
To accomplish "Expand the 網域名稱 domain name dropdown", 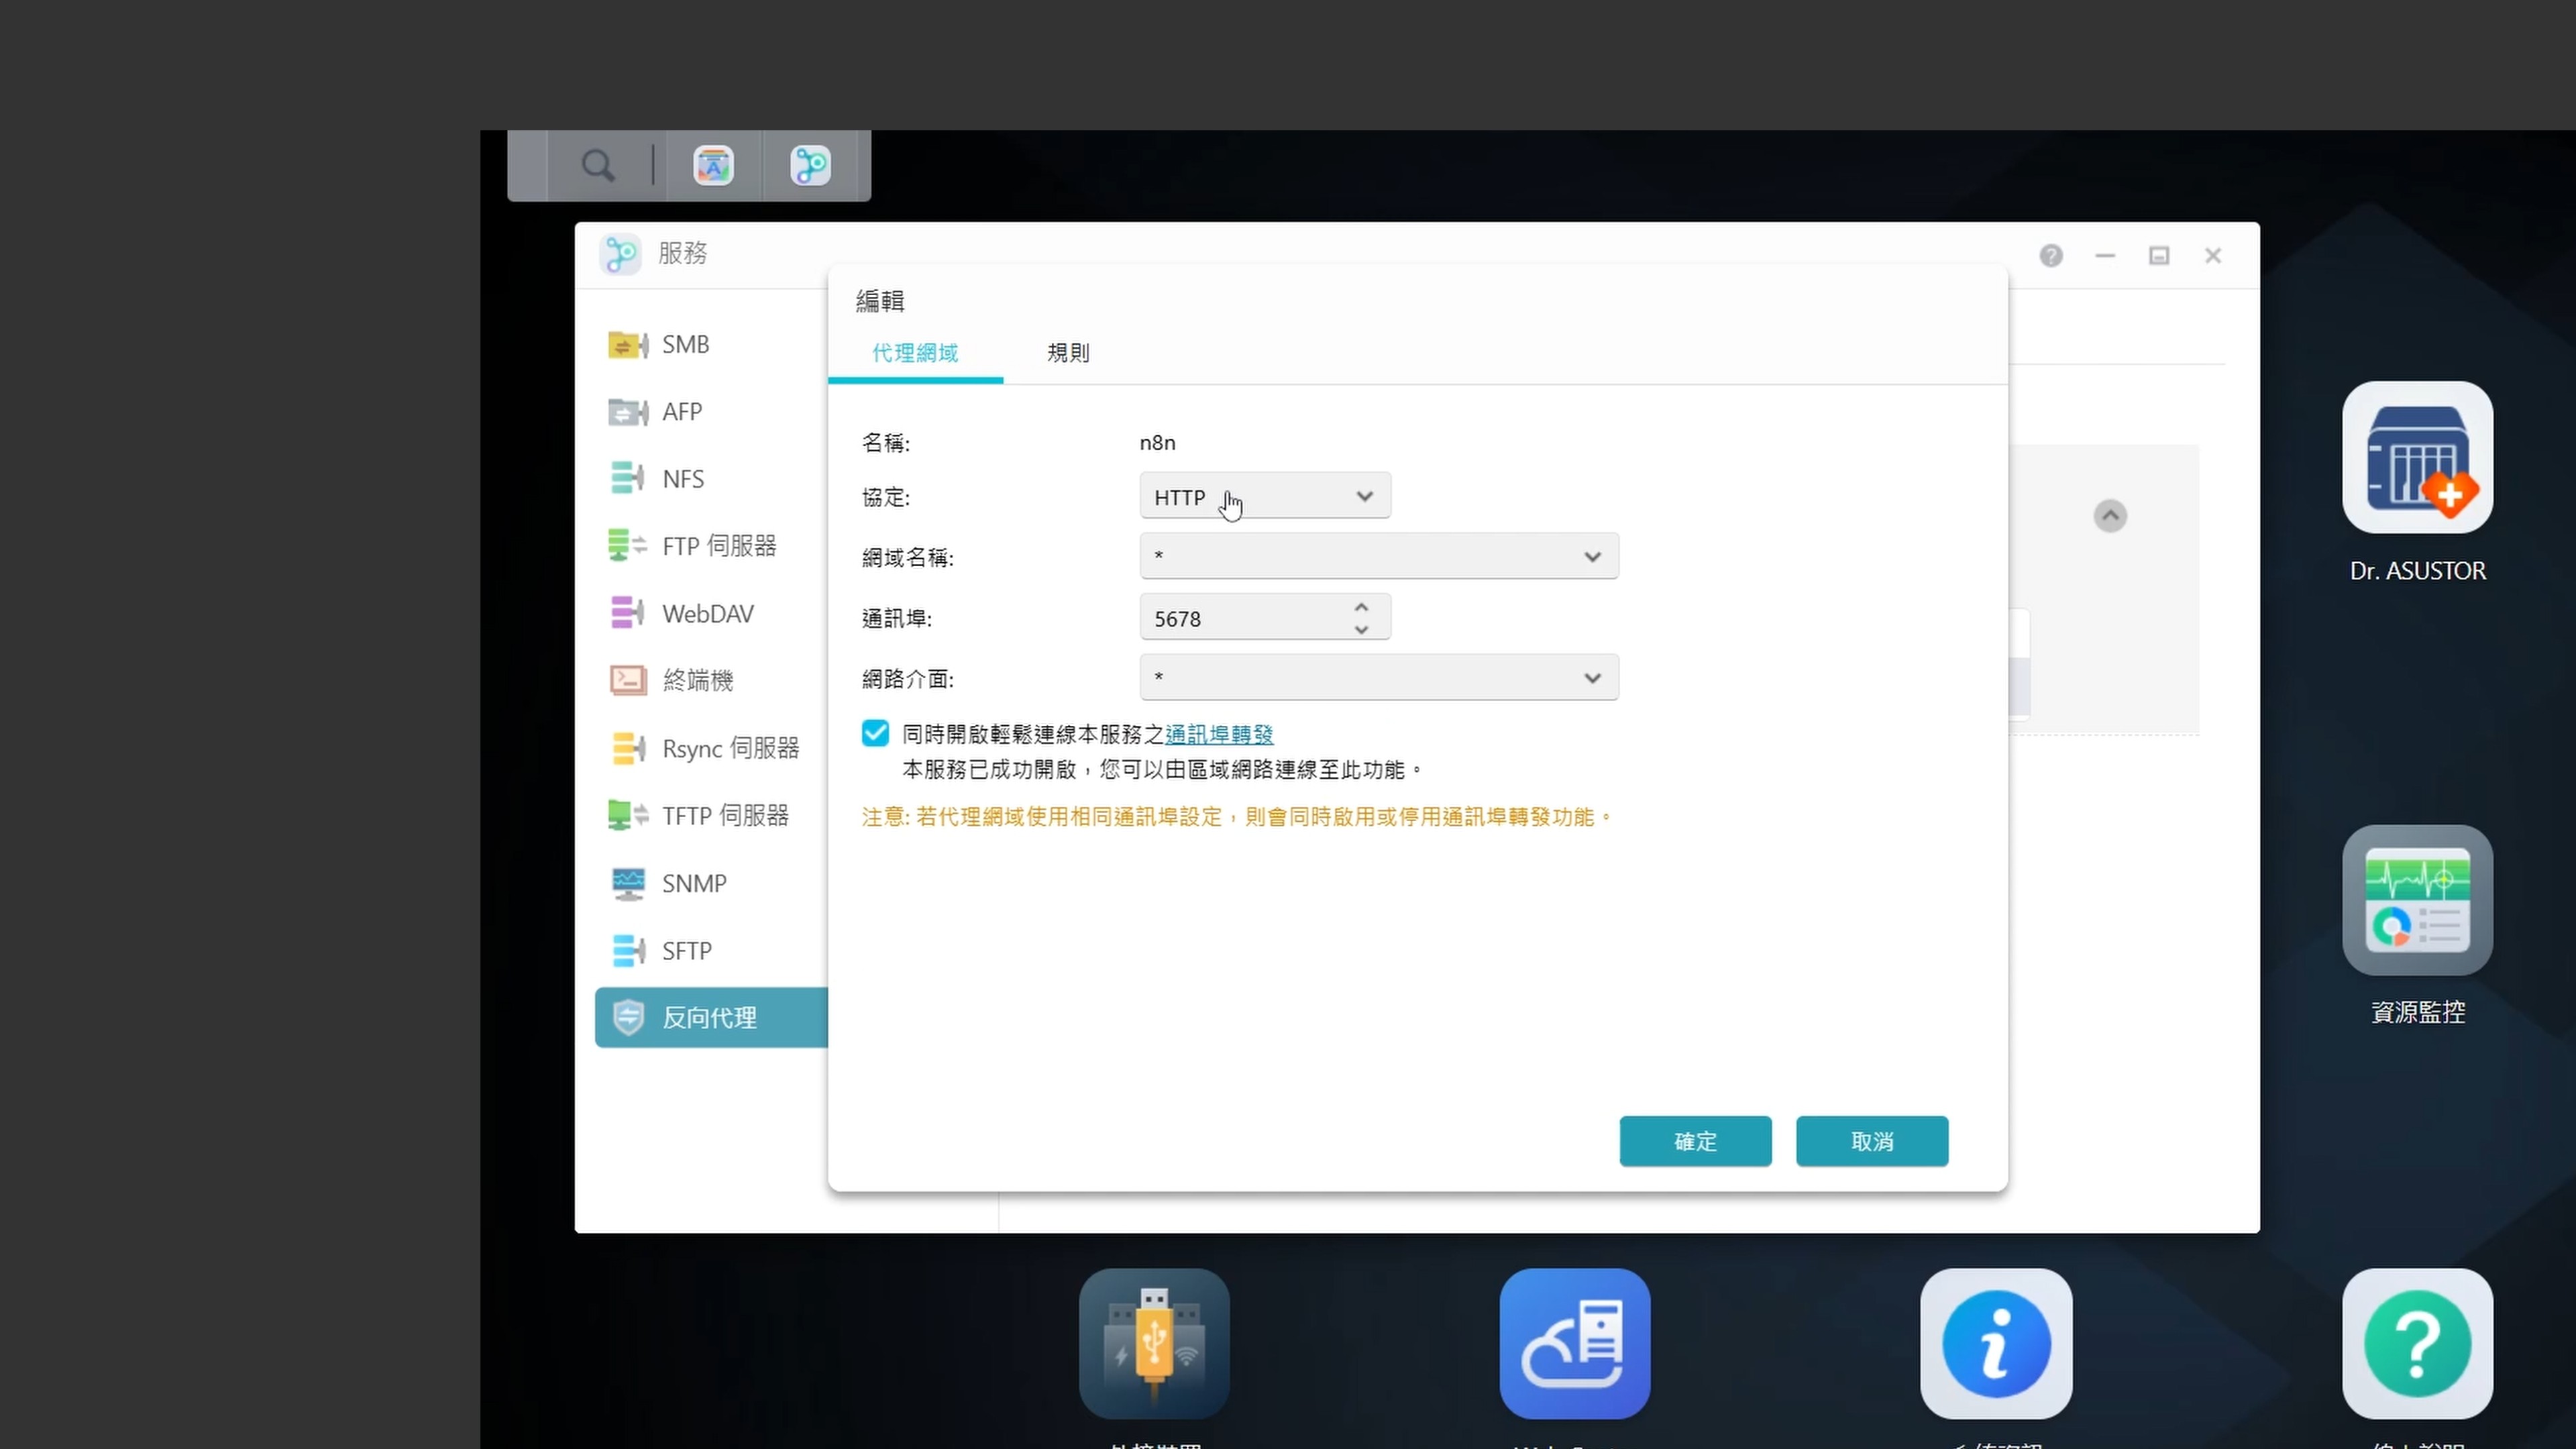I will tap(1378, 556).
